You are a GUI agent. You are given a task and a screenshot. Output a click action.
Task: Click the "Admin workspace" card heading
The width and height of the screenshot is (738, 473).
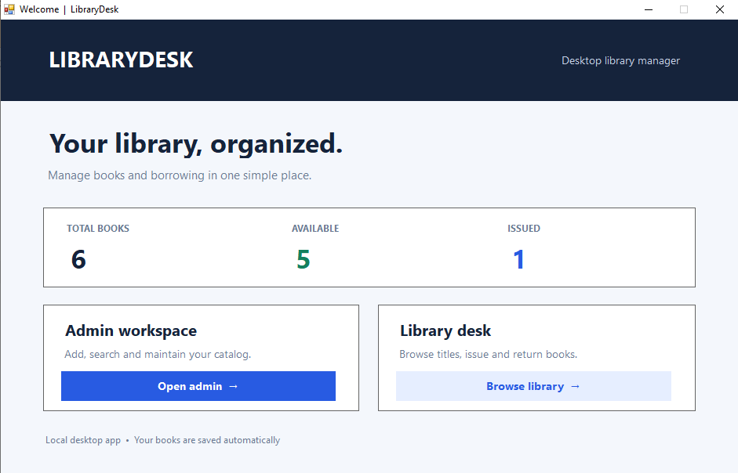131,331
